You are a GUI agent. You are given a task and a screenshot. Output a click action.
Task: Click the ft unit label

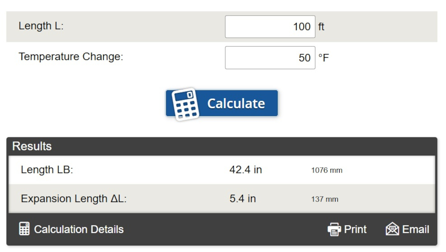point(321,27)
